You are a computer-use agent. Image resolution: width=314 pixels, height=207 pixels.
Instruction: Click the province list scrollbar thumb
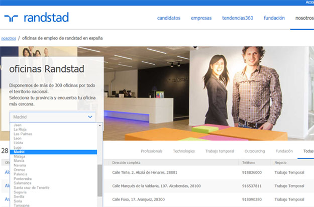click(x=100, y=180)
